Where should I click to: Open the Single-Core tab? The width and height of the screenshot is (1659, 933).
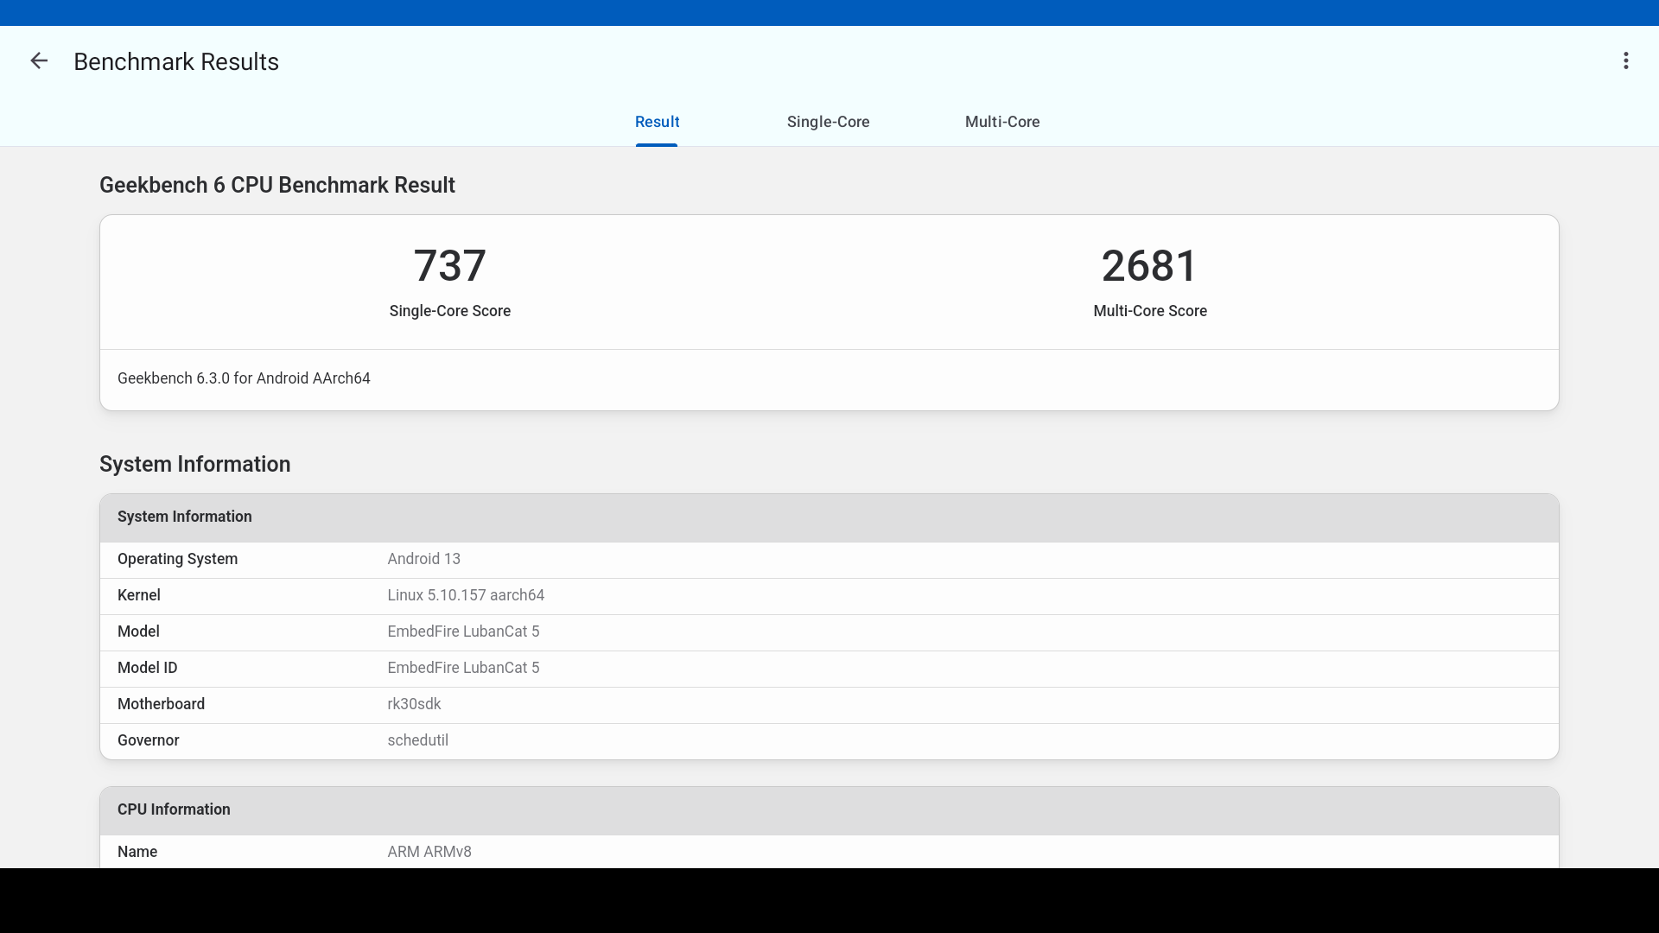(x=828, y=122)
